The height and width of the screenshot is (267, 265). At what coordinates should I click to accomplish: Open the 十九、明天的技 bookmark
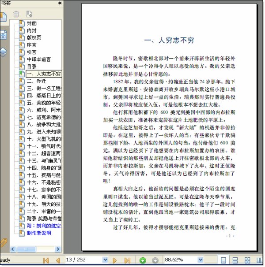coord(44,204)
